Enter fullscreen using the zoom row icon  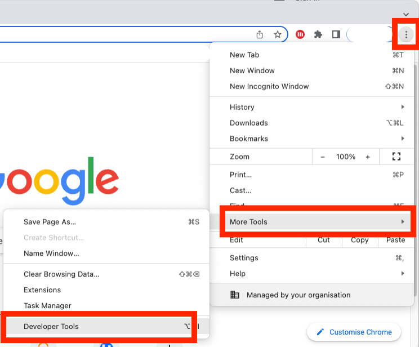tap(396, 157)
